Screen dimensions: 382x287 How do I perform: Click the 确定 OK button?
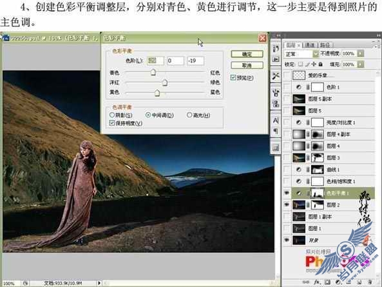(x=247, y=54)
